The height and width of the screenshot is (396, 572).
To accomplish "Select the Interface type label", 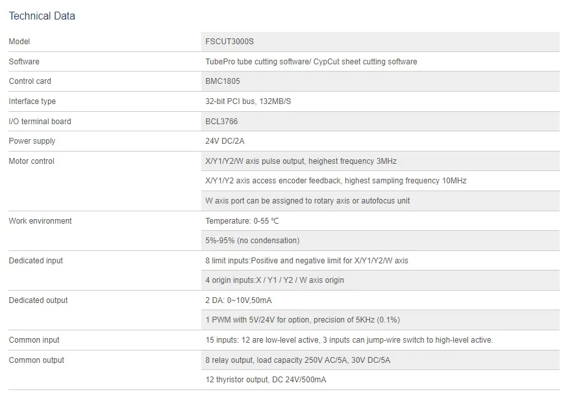I will [x=32, y=101].
